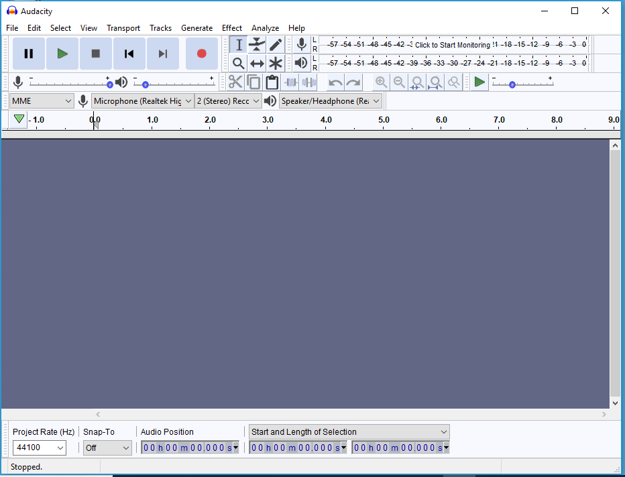Open the 2 (Stereo) recording channels dropdown
The image size is (625, 477).
[229, 101]
